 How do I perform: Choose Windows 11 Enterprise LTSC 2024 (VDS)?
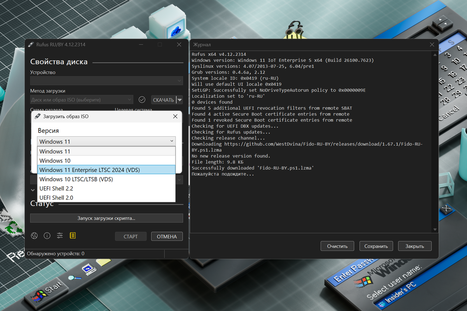point(106,170)
